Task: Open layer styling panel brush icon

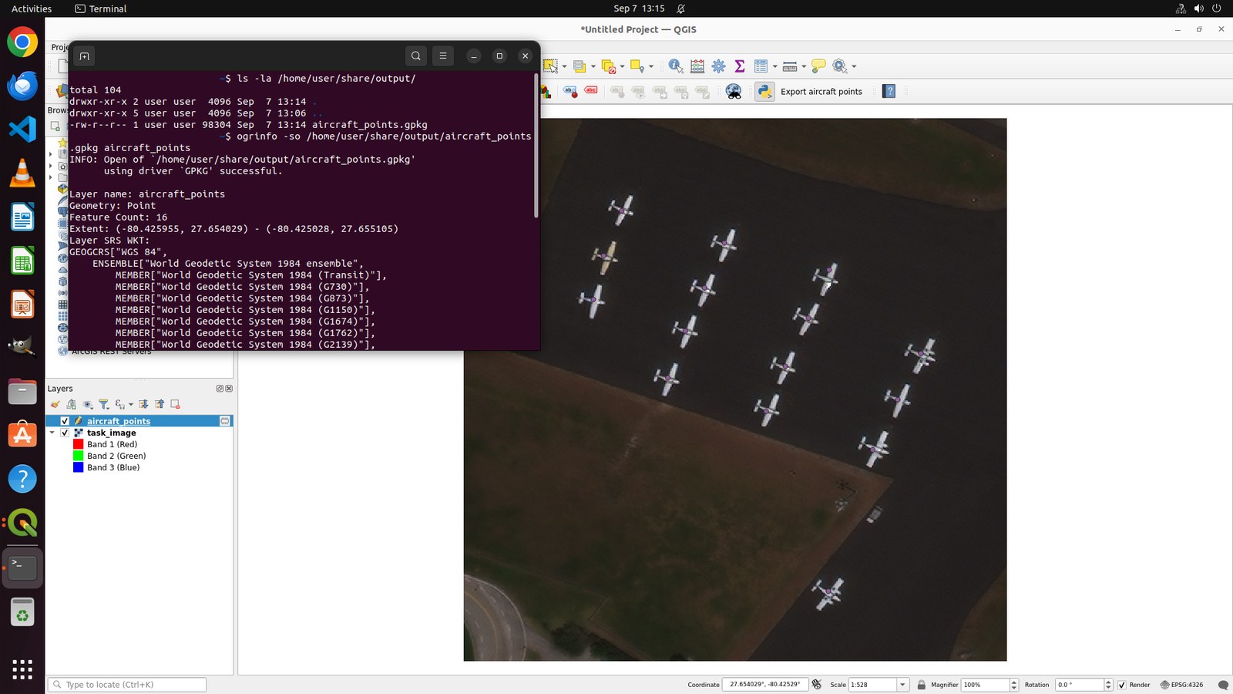Action: click(55, 404)
